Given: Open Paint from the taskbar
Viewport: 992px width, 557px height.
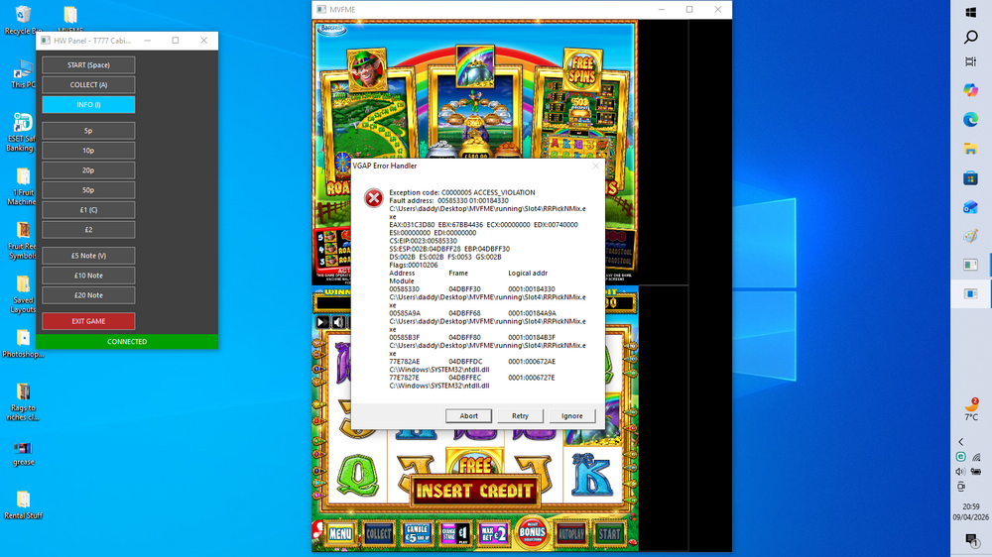Looking at the screenshot, I should click(x=970, y=237).
